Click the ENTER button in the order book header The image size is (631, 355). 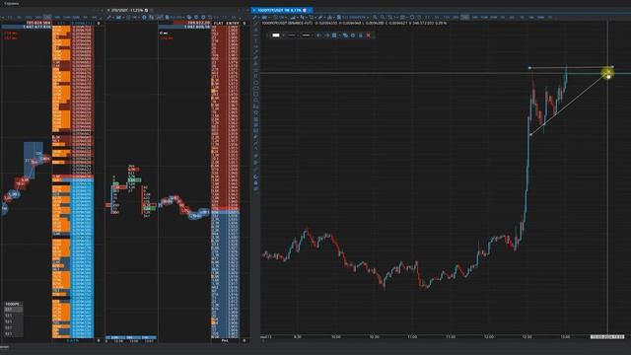coord(233,24)
